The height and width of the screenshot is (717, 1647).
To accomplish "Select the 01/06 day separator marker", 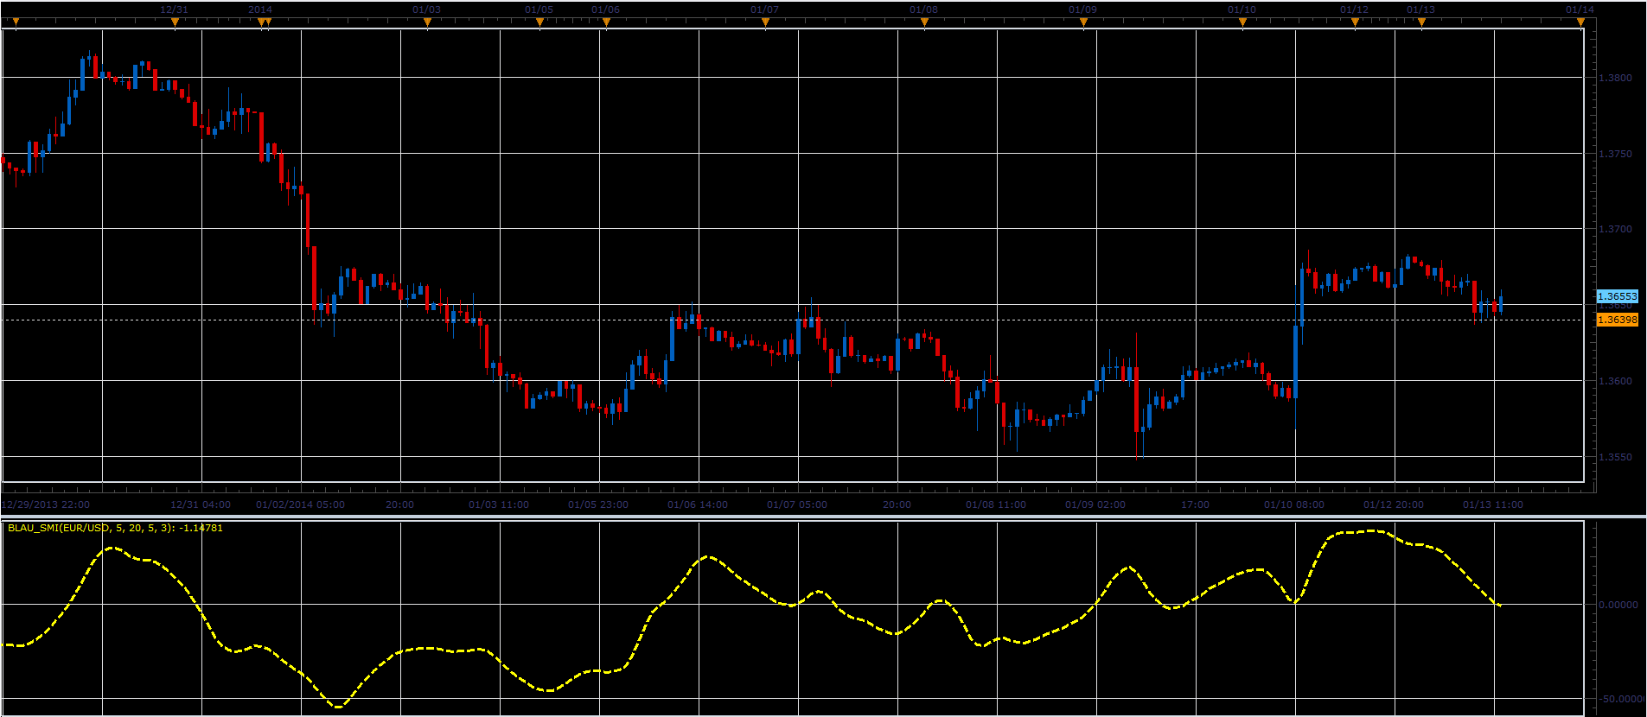I will coord(606,23).
